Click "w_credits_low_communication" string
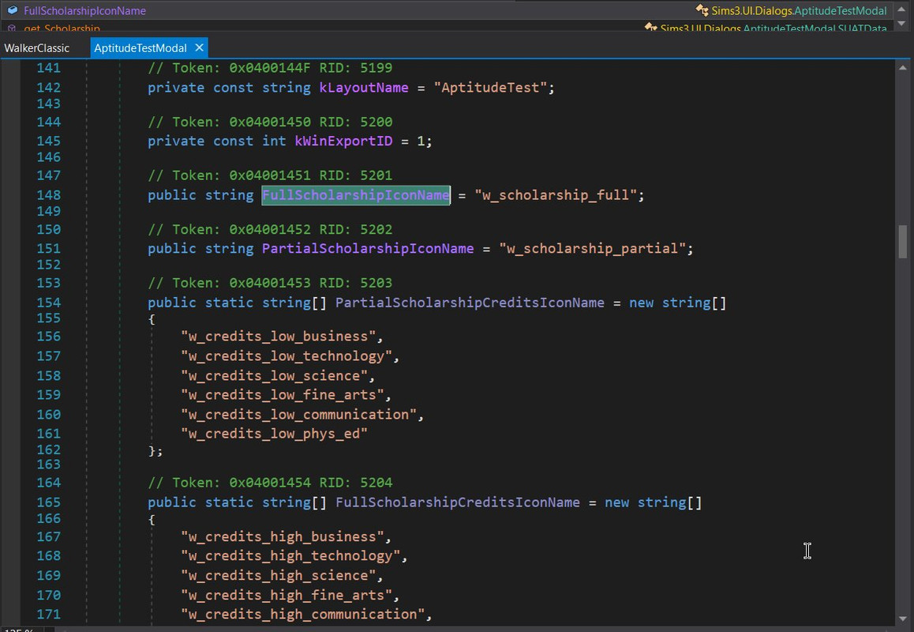 [x=298, y=414]
